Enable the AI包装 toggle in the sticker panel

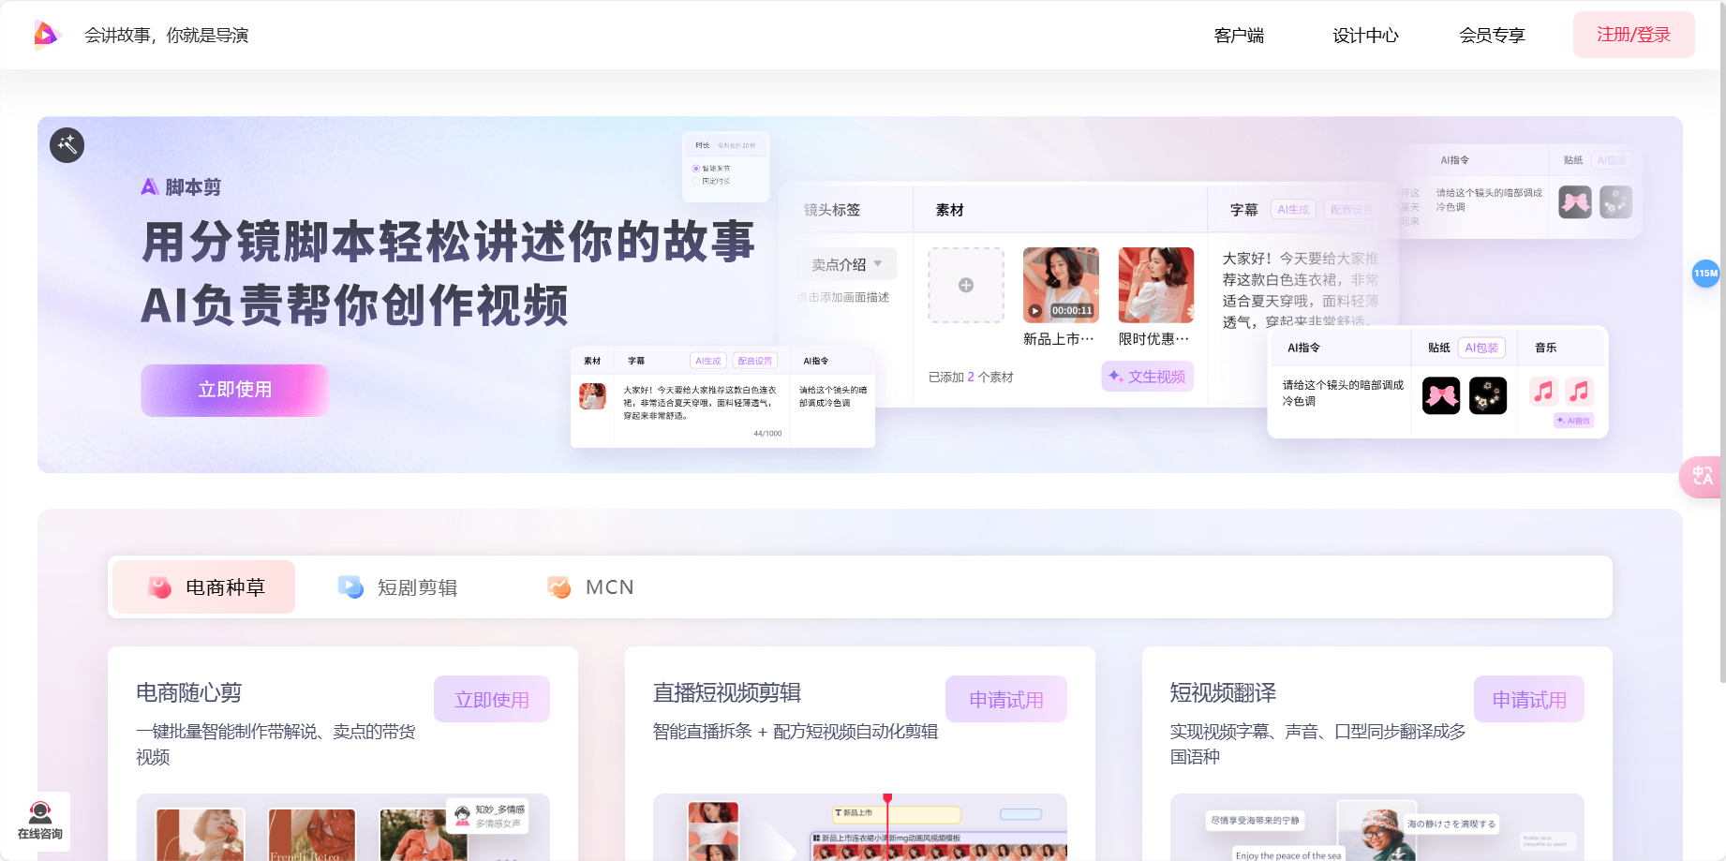point(1481,347)
